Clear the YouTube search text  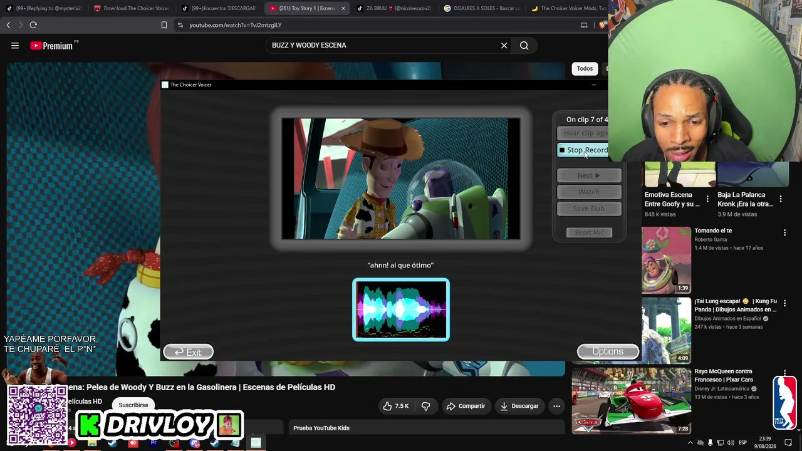(504, 45)
